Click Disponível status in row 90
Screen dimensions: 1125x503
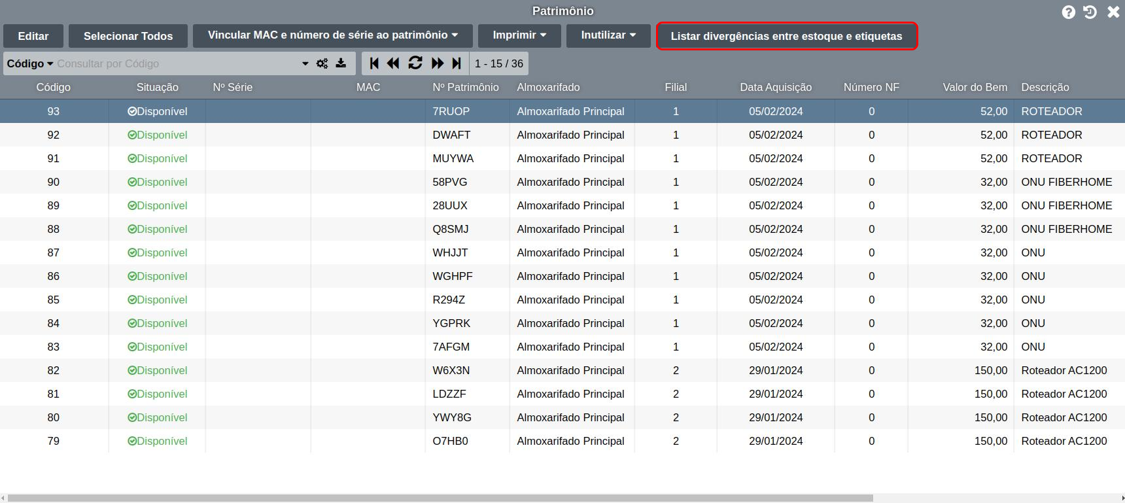coord(157,182)
